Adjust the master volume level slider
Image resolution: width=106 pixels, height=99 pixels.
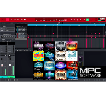(x=101, y=21)
